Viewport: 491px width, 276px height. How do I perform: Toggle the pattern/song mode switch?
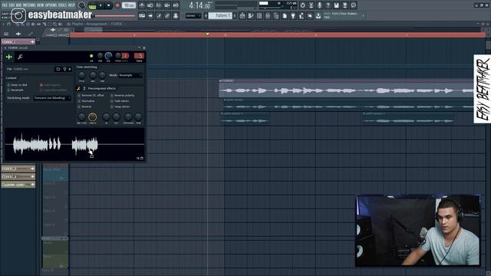click(x=92, y=5)
